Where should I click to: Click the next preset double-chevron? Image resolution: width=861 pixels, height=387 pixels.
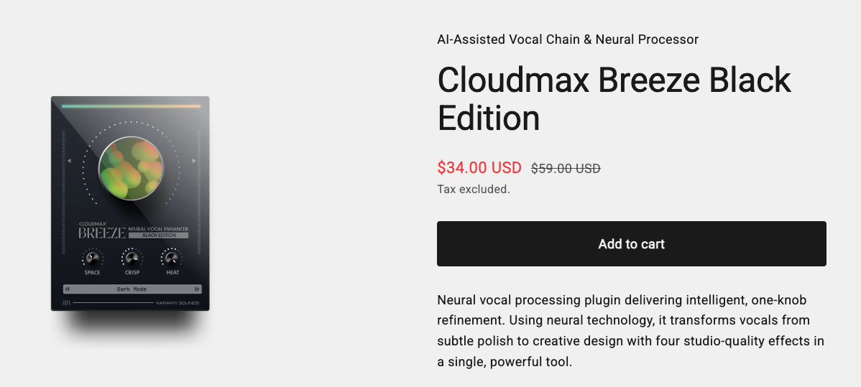pyautogui.click(x=196, y=289)
